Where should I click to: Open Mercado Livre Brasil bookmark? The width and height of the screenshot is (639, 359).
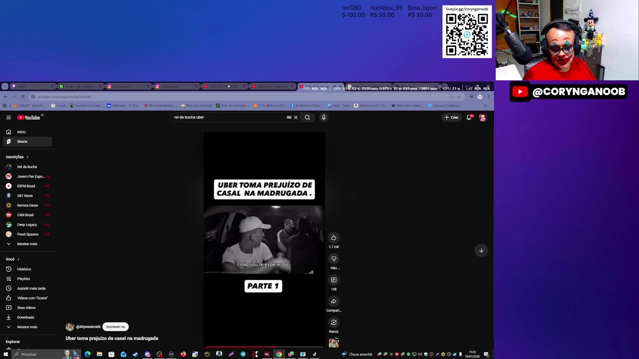tap(197, 106)
